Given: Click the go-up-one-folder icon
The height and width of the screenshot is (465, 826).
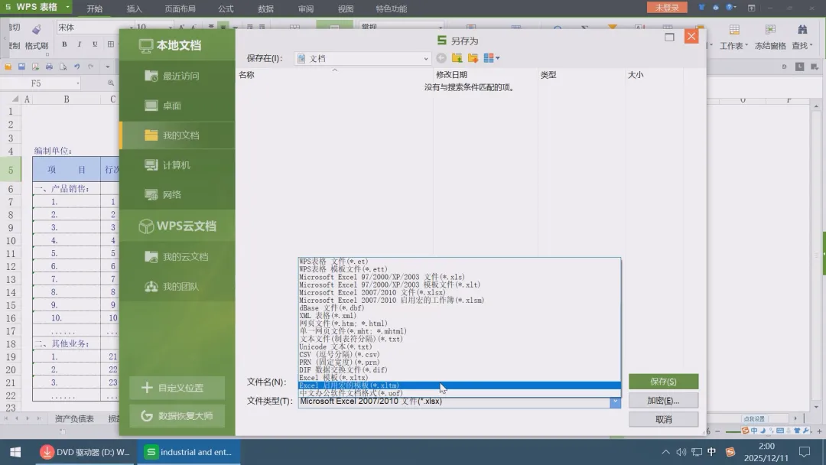Looking at the screenshot, I should (457, 58).
